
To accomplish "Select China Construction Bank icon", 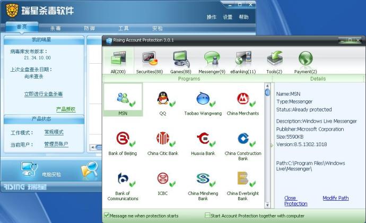I will coord(243,138).
